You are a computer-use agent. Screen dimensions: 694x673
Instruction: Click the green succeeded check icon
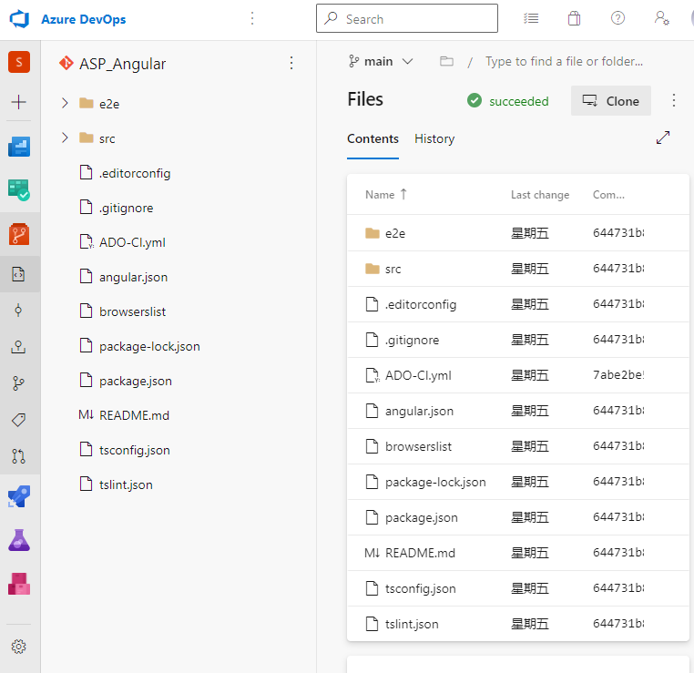pyautogui.click(x=475, y=100)
